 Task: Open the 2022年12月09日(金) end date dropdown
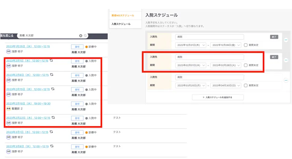pyautogui.click(x=226, y=45)
